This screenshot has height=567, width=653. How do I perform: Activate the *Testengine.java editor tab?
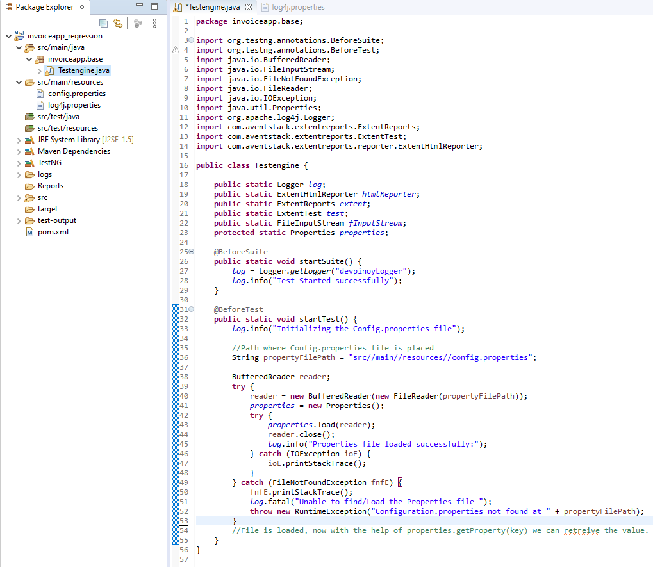tap(213, 7)
